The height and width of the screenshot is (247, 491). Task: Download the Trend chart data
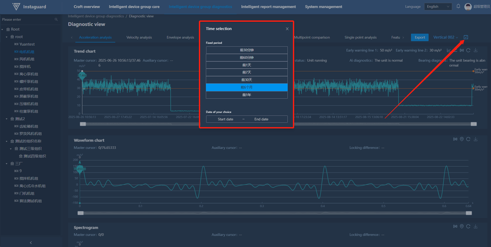pyautogui.click(x=475, y=50)
